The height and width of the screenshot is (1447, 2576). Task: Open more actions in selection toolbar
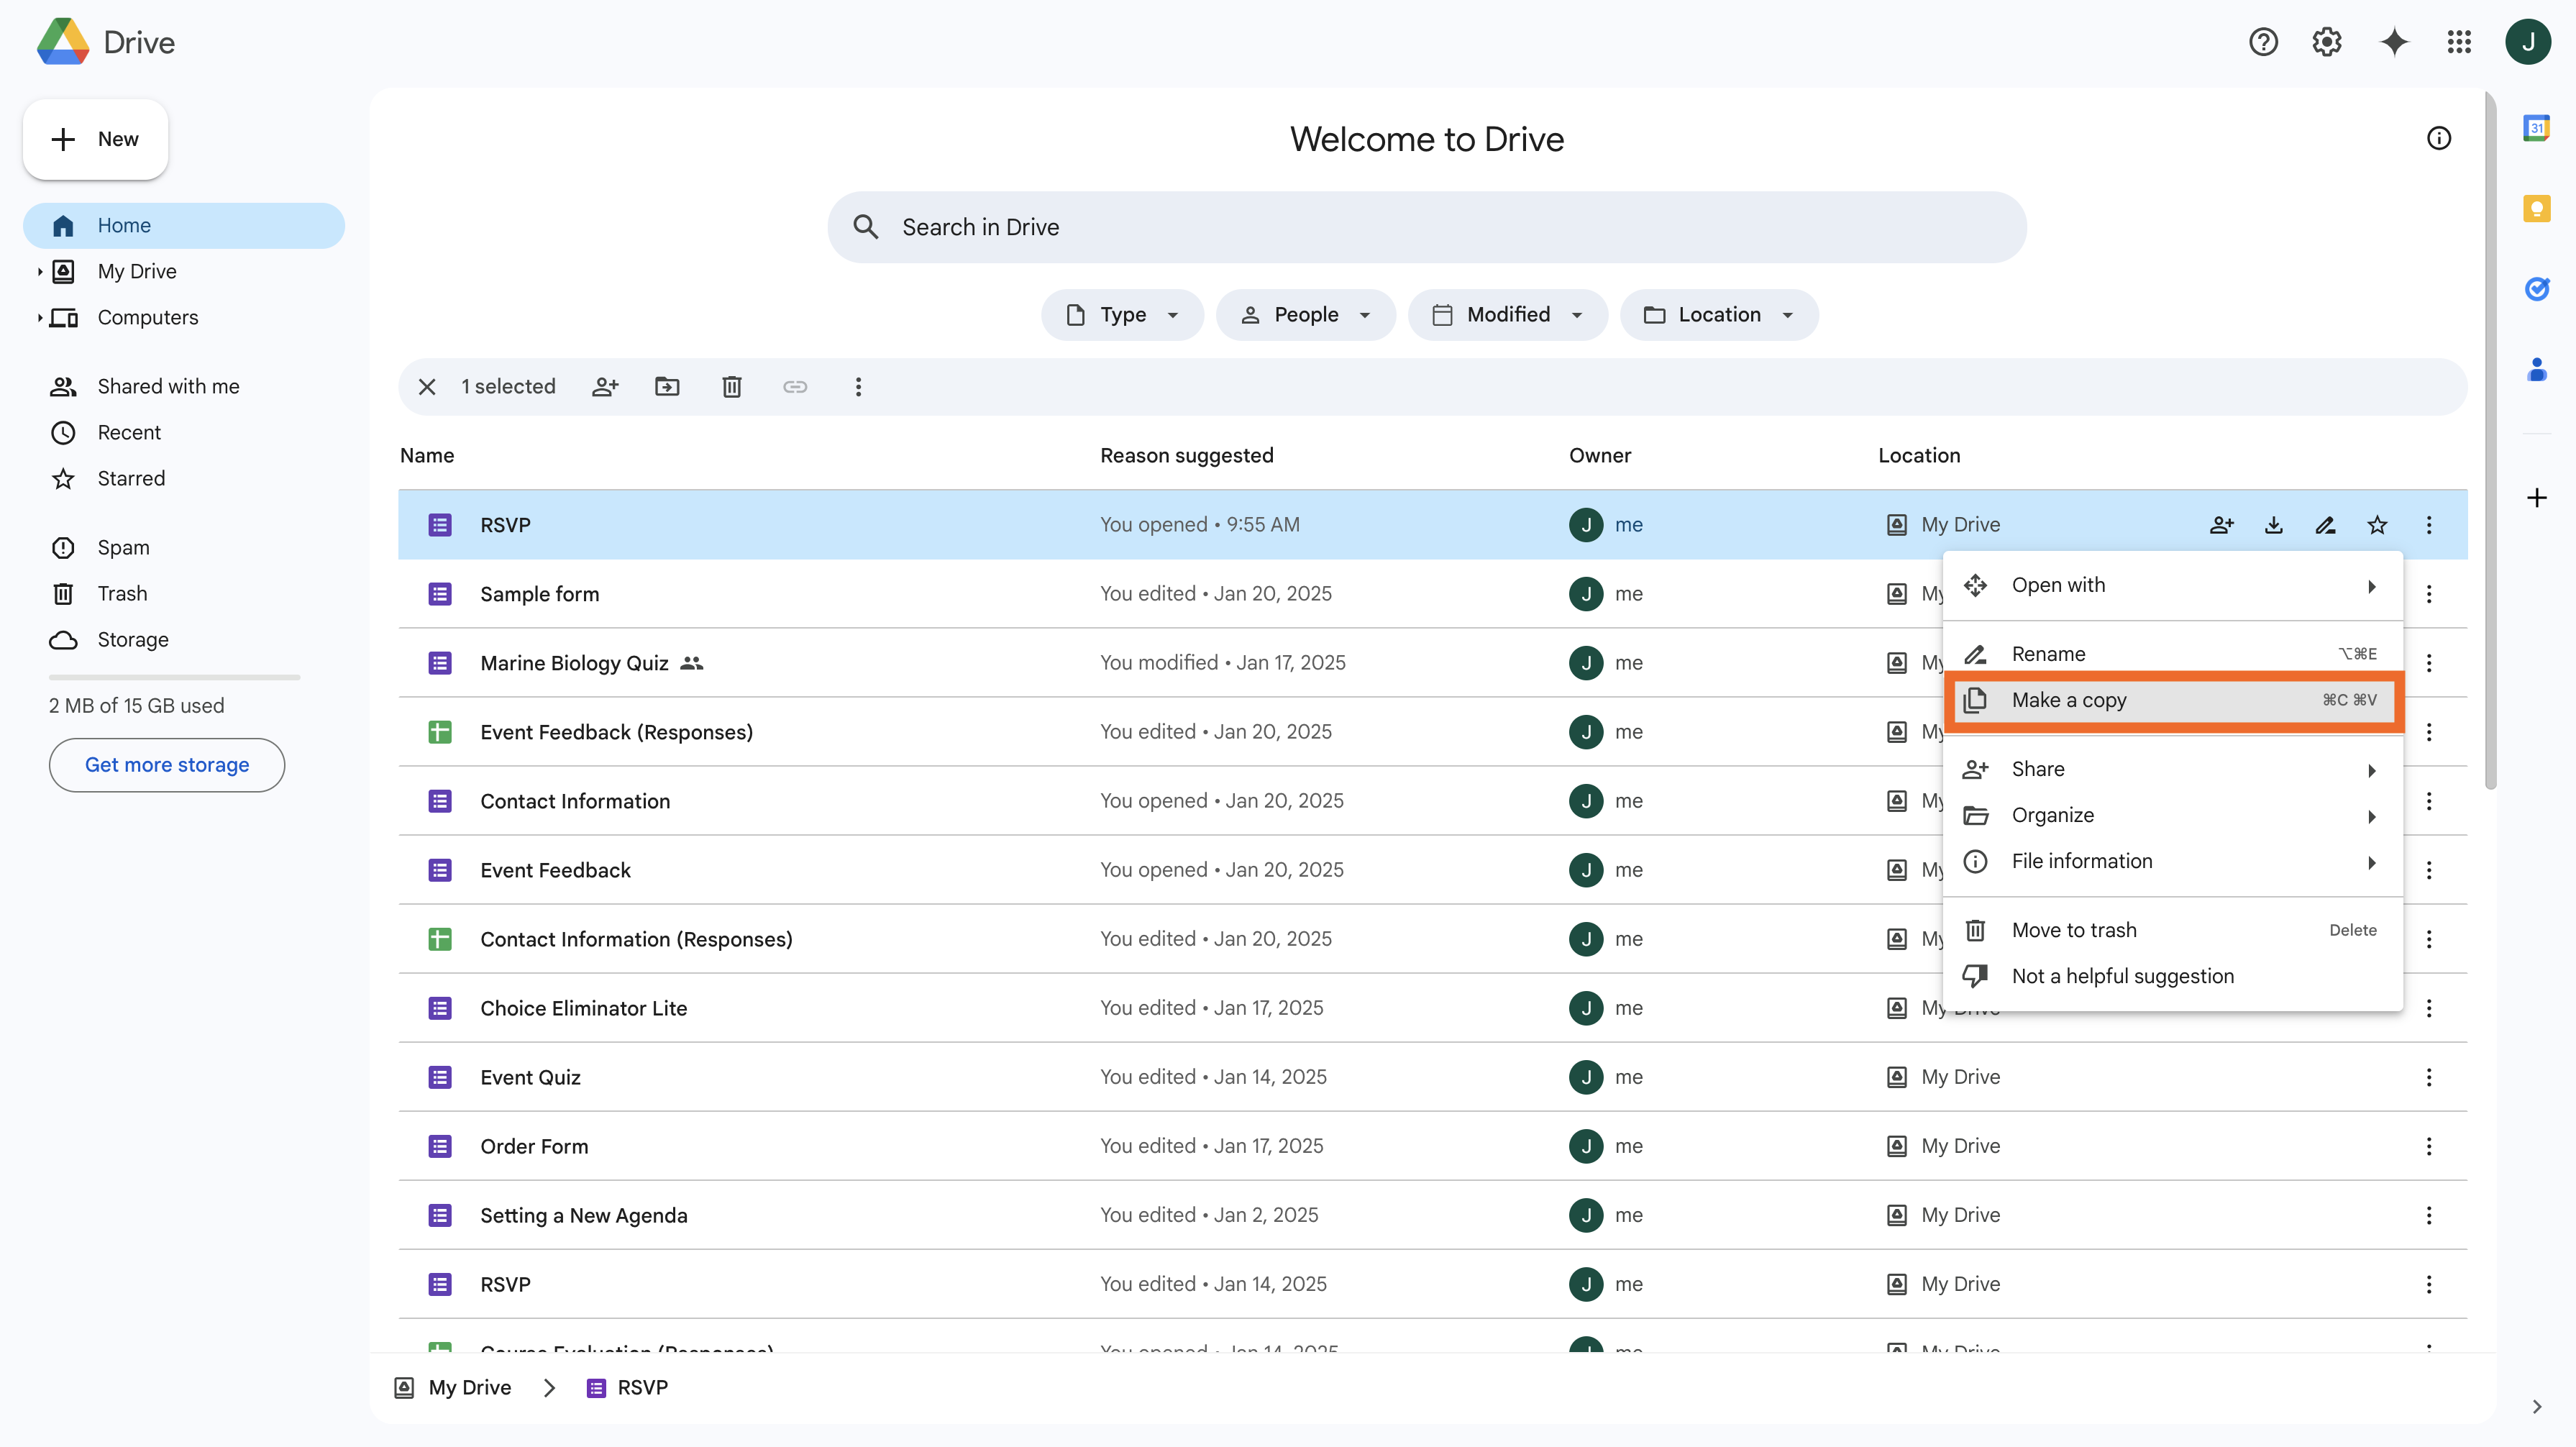pyautogui.click(x=858, y=387)
